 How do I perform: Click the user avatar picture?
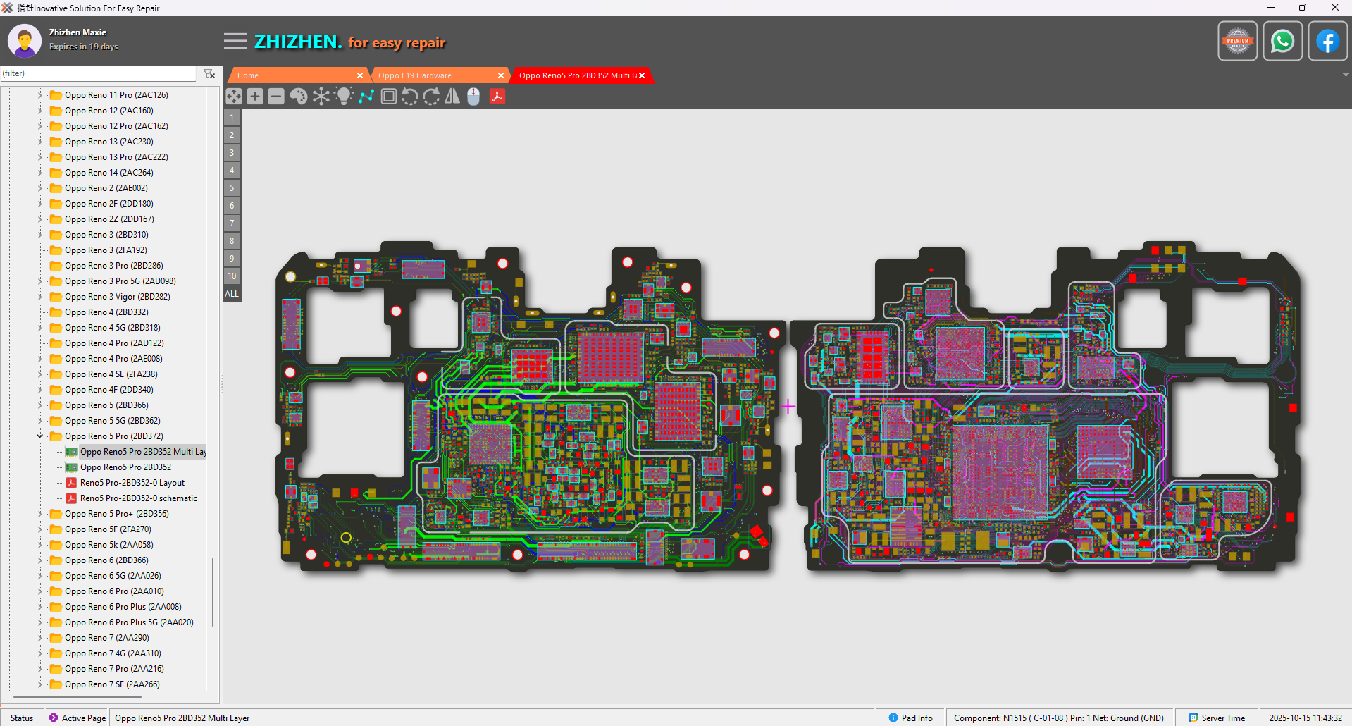point(25,41)
